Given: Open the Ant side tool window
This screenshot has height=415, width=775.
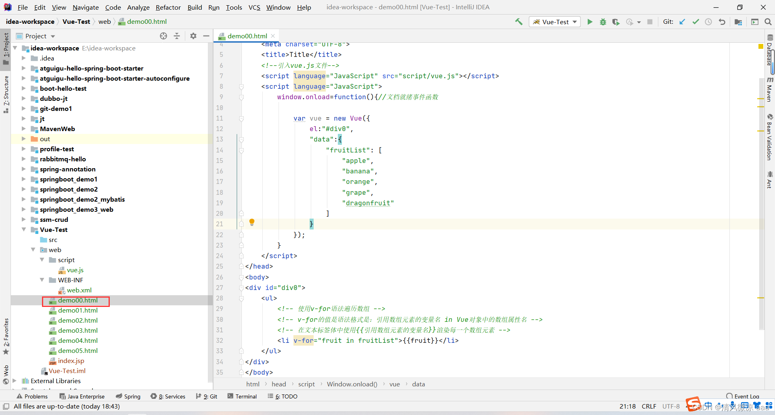Looking at the screenshot, I should [770, 180].
